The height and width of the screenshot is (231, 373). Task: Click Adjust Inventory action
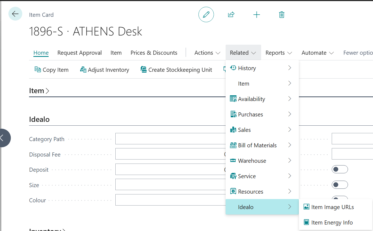point(105,70)
